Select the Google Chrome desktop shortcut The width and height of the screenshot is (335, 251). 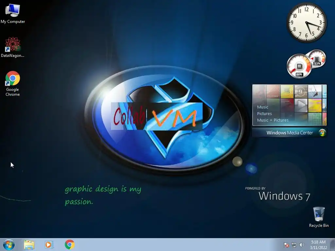[x=13, y=83]
